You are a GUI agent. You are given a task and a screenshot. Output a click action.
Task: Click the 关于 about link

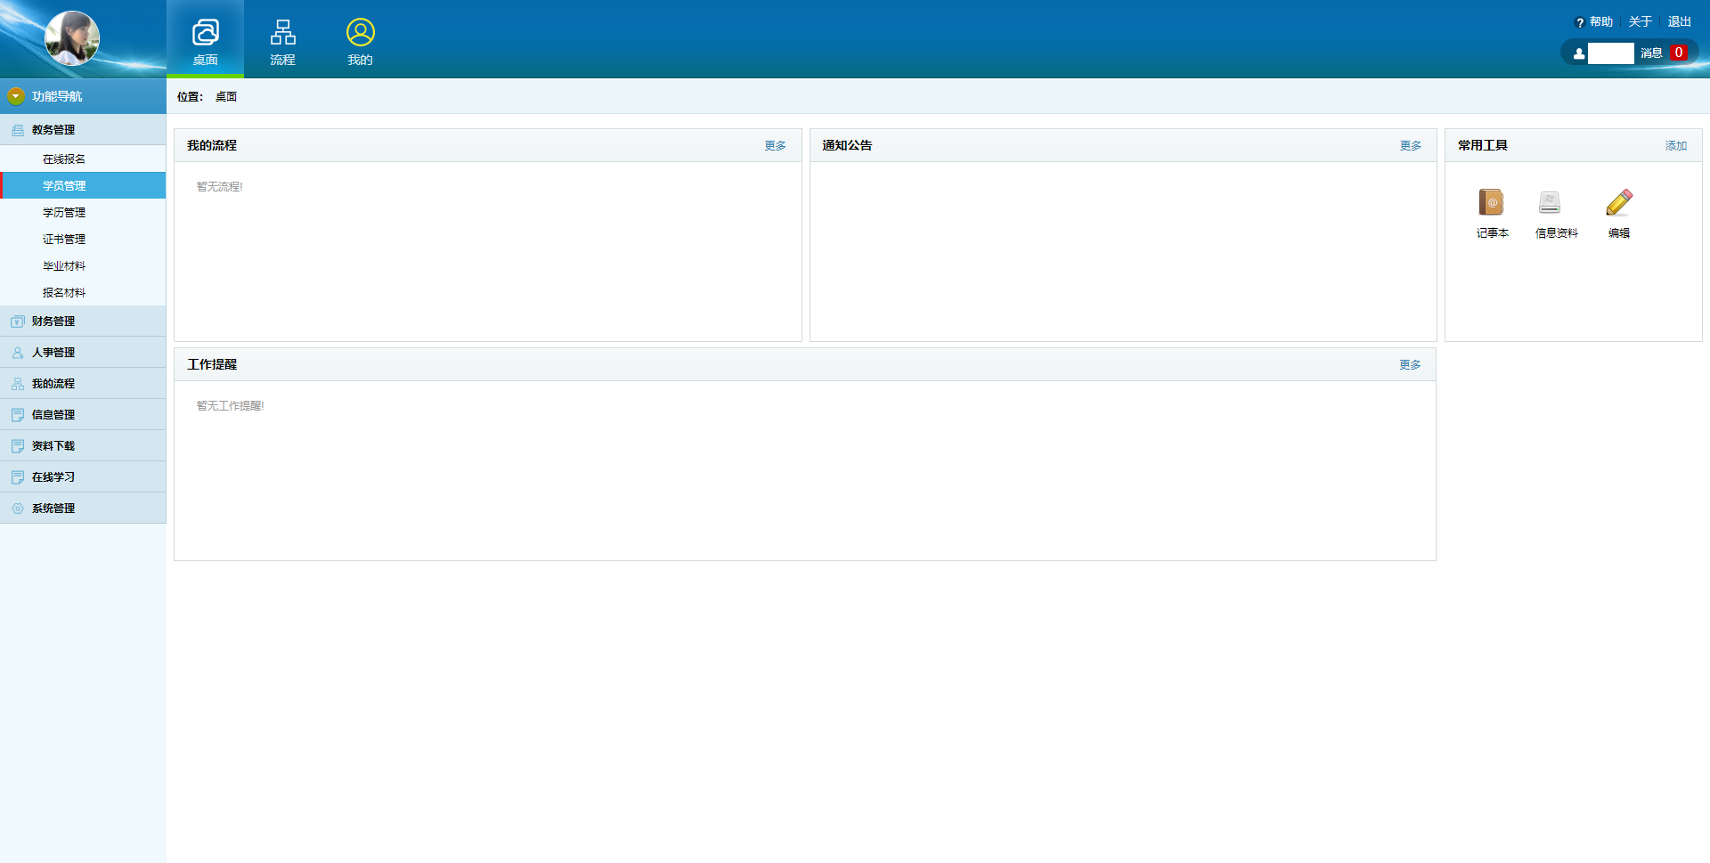[x=1641, y=22]
